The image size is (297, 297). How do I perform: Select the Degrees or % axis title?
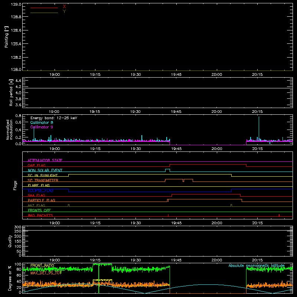[10, 278]
